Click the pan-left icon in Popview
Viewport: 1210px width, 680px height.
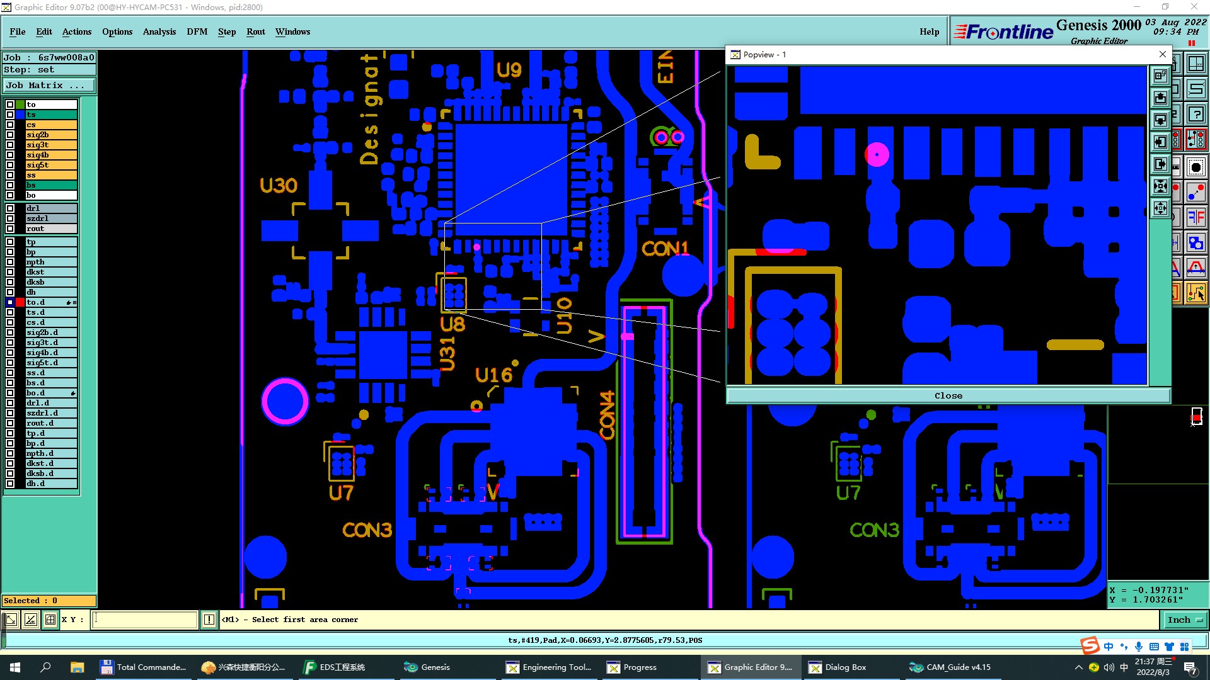point(1160,142)
